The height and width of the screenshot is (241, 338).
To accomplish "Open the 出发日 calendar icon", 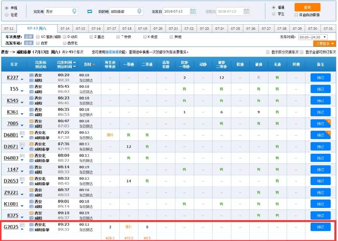I will [x=193, y=11].
